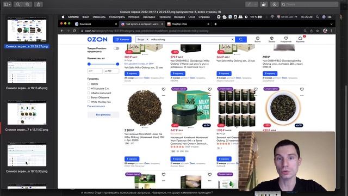Click the browser reload icon
348x196 pixels.
[74, 31]
